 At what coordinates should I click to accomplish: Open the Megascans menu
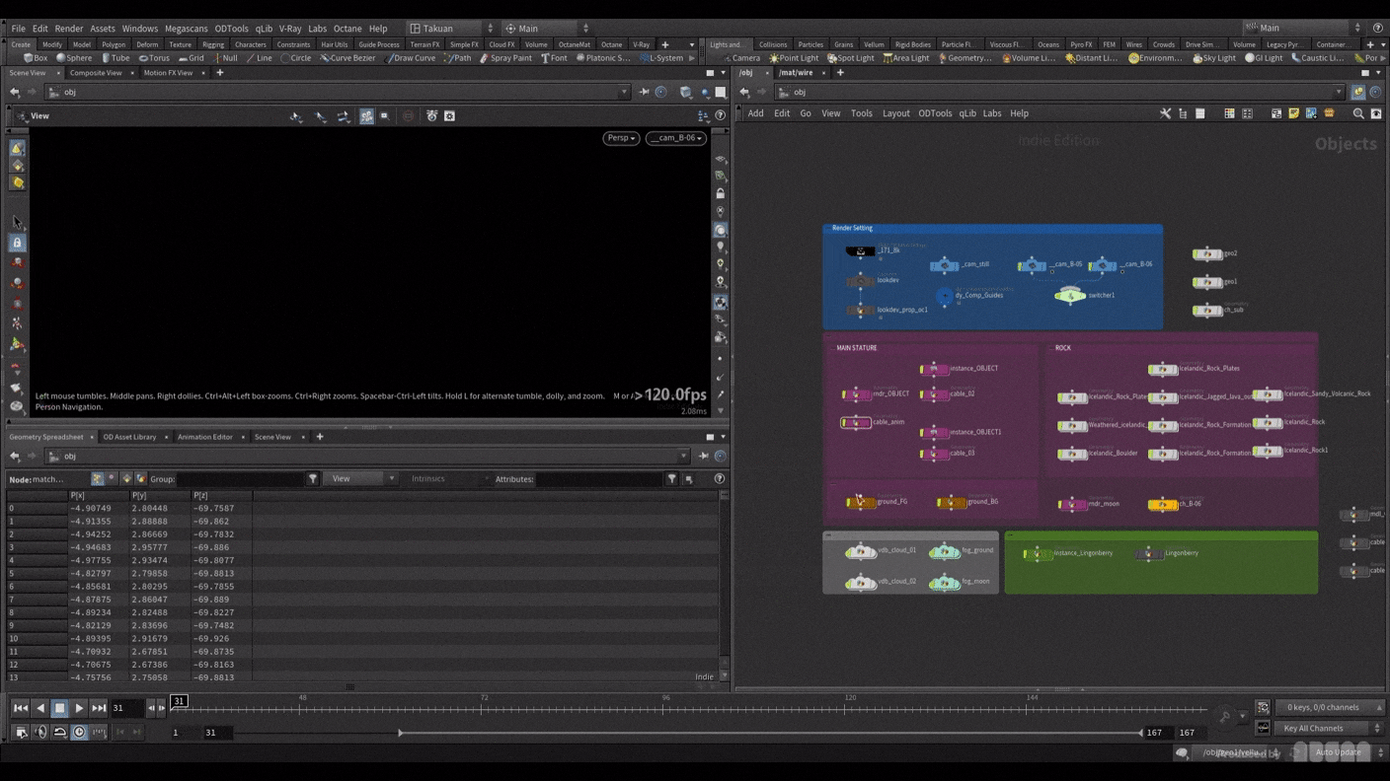click(x=186, y=29)
